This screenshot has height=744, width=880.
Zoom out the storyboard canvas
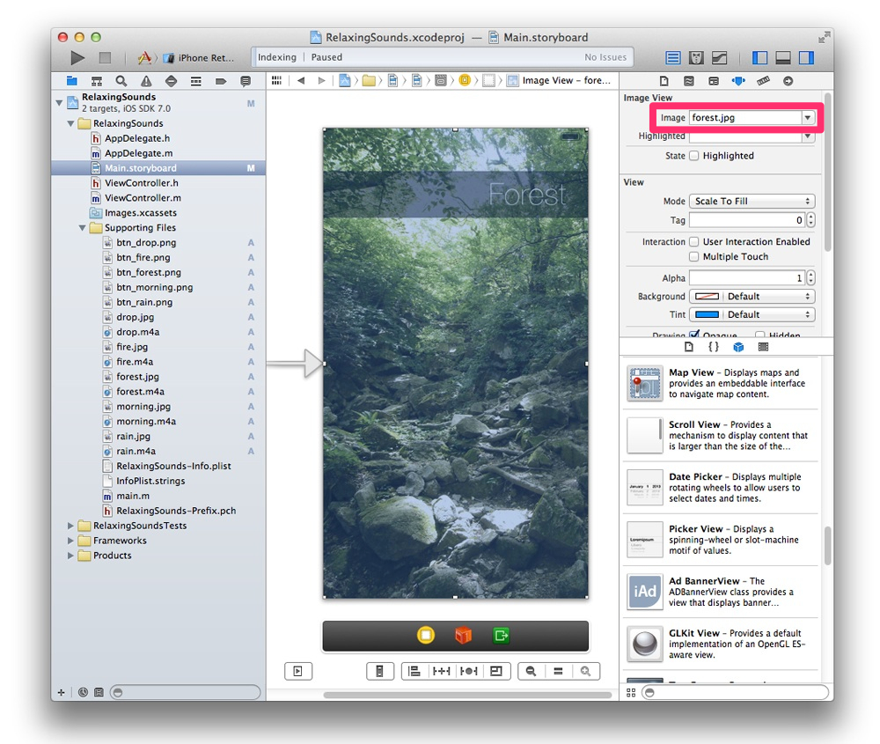pyautogui.click(x=531, y=671)
